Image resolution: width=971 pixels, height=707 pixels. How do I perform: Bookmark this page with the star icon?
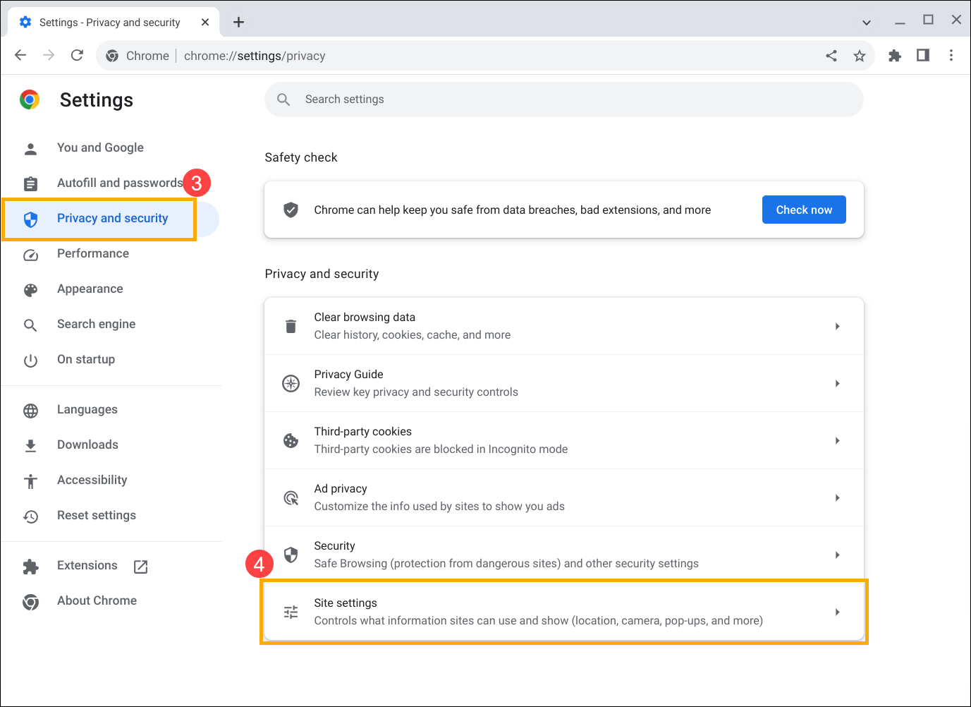[x=859, y=56]
